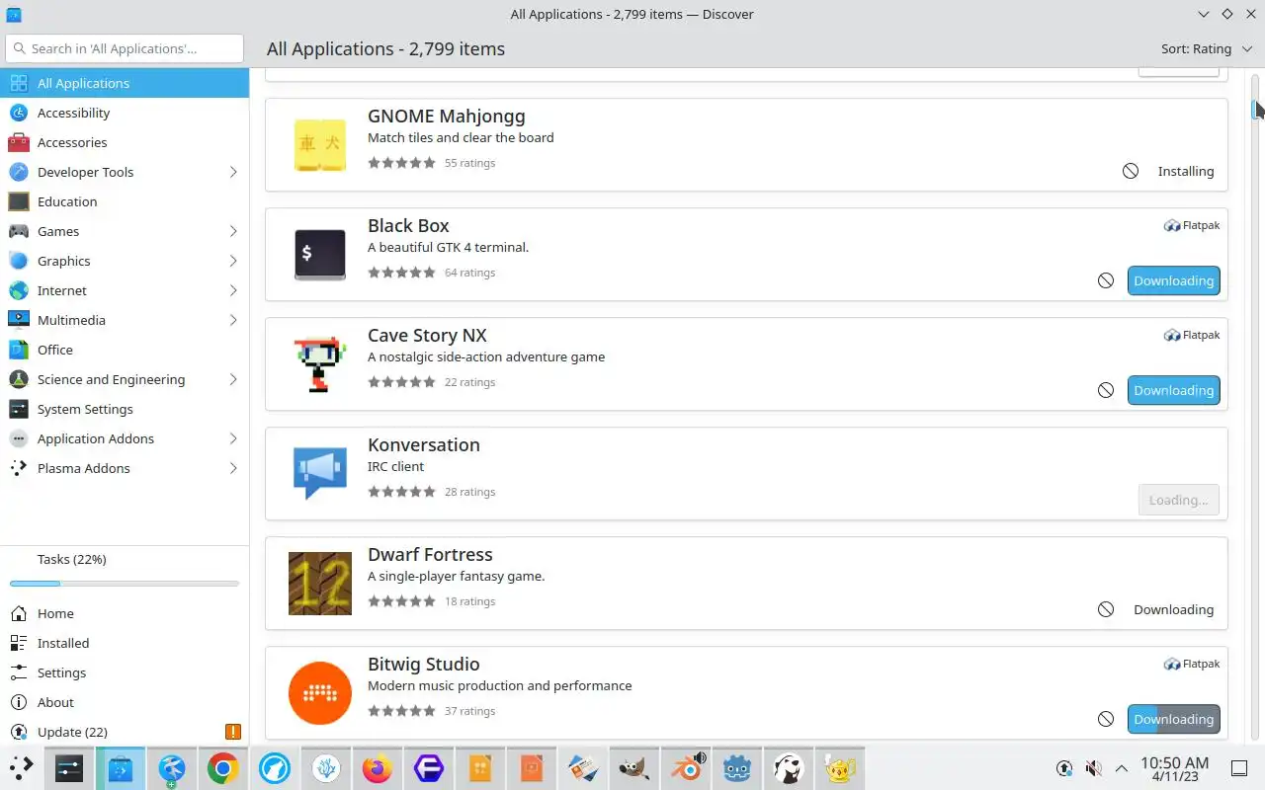Open the About page
Screen dimensions: 1265x790
(125, 702)
